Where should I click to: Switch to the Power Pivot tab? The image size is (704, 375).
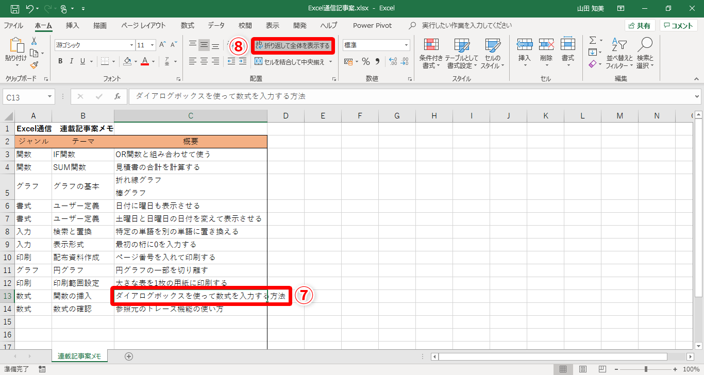372,25
